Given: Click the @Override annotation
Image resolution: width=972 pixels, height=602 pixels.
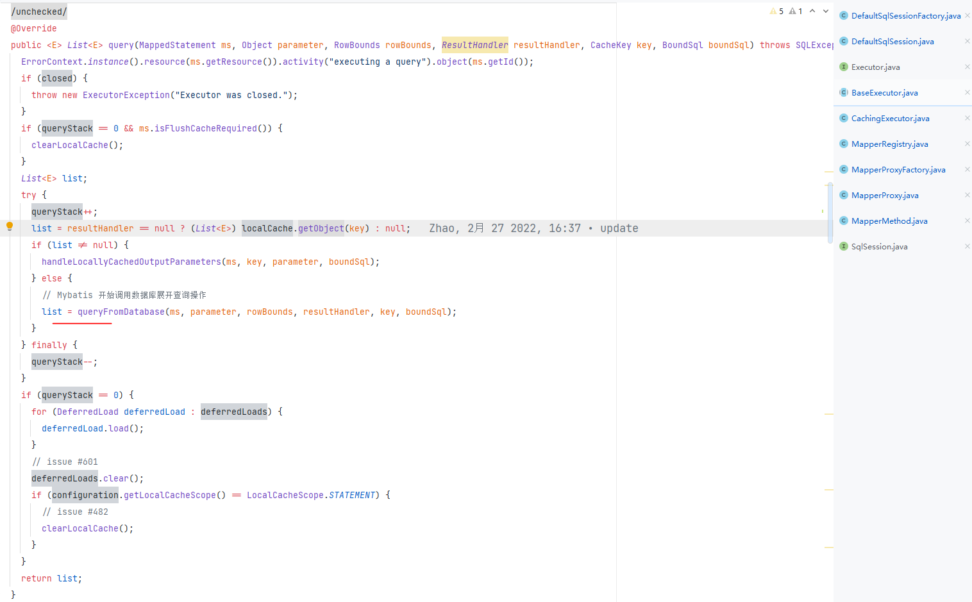Looking at the screenshot, I should click(x=34, y=28).
